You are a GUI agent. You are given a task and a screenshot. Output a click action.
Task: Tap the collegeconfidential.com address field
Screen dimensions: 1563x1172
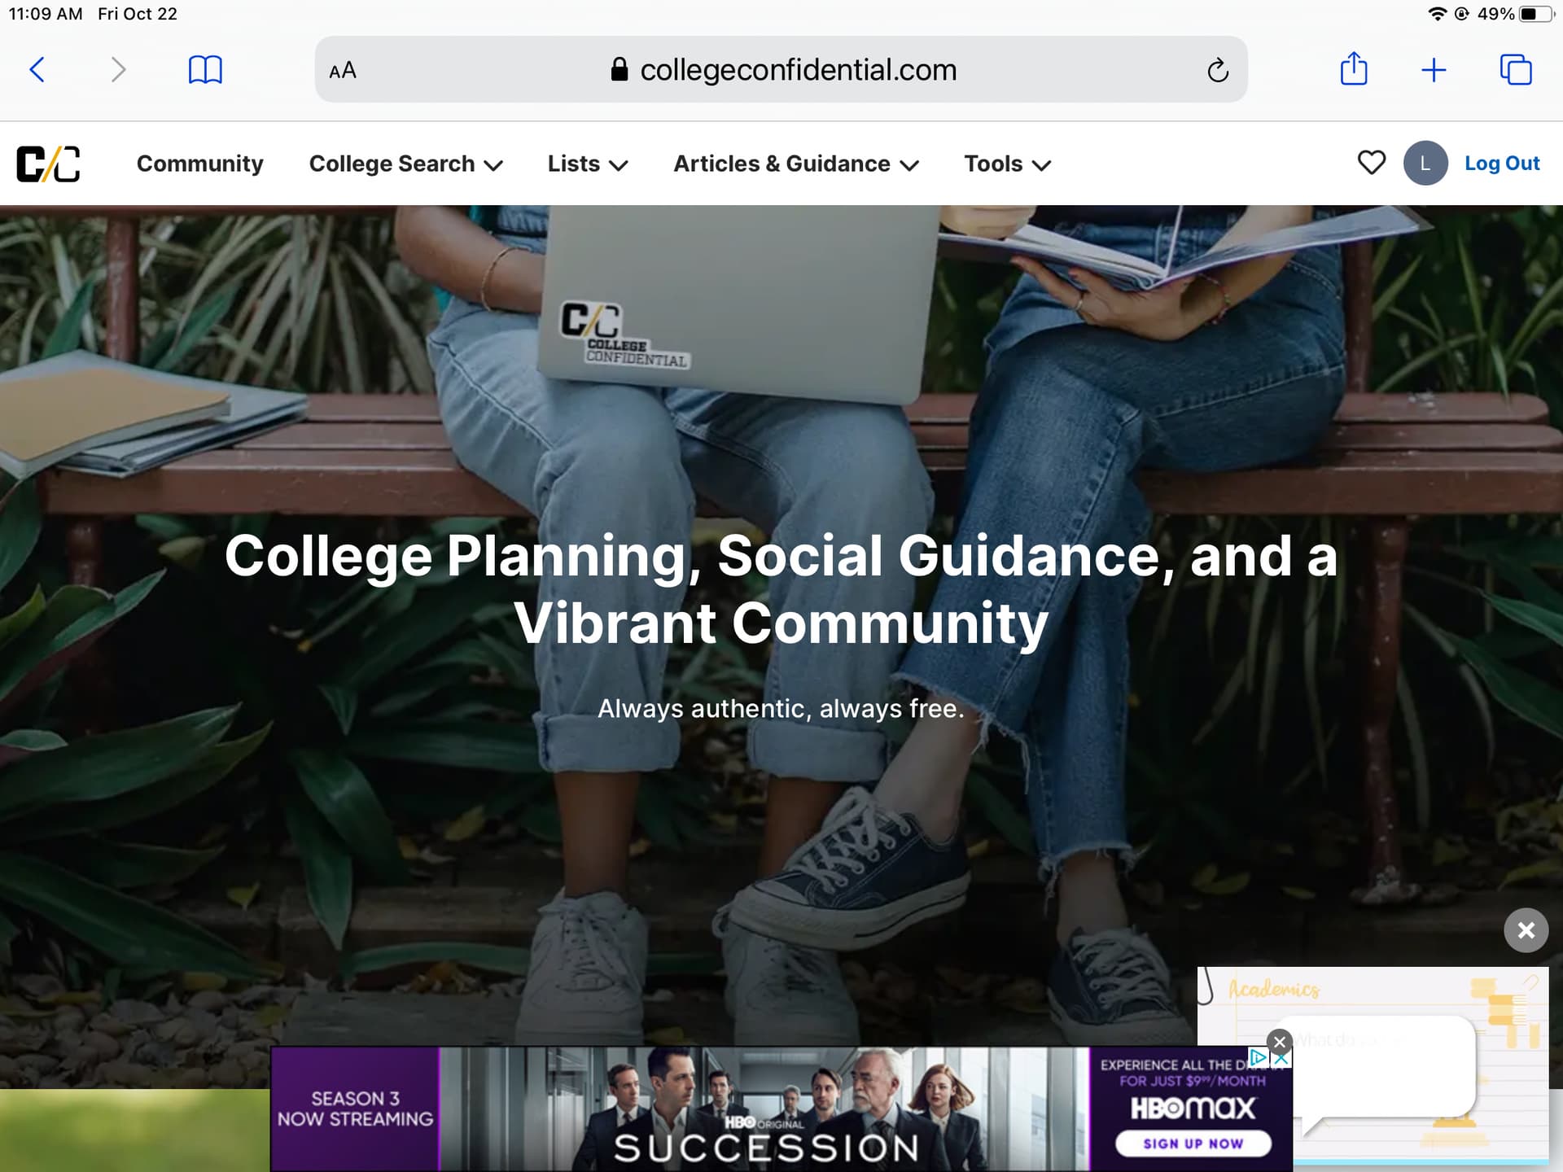point(781,69)
